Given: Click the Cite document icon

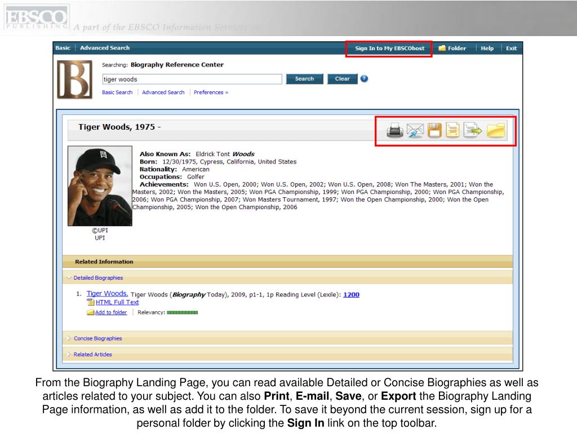Looking at the screenshot, I should point(452,130).
